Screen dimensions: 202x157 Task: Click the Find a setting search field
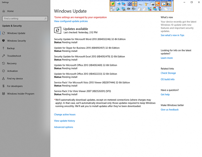25,19
